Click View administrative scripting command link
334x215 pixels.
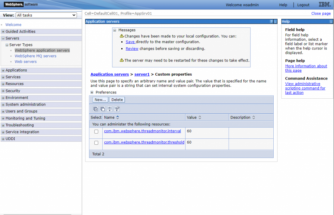[305, 88]
